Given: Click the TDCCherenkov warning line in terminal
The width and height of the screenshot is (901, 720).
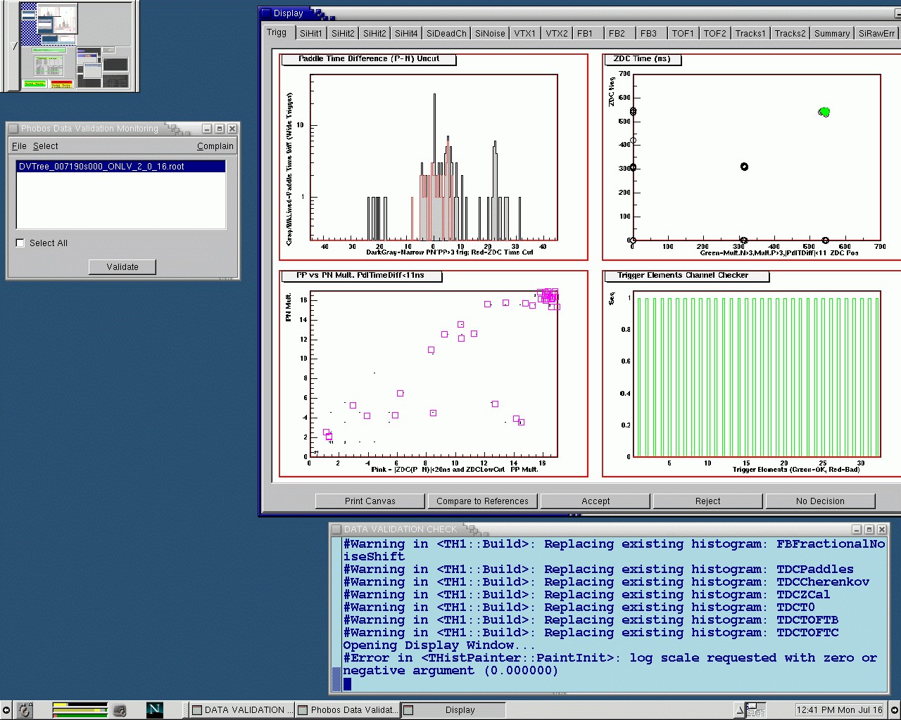Looking at the screenshot, I should point(606,582).
